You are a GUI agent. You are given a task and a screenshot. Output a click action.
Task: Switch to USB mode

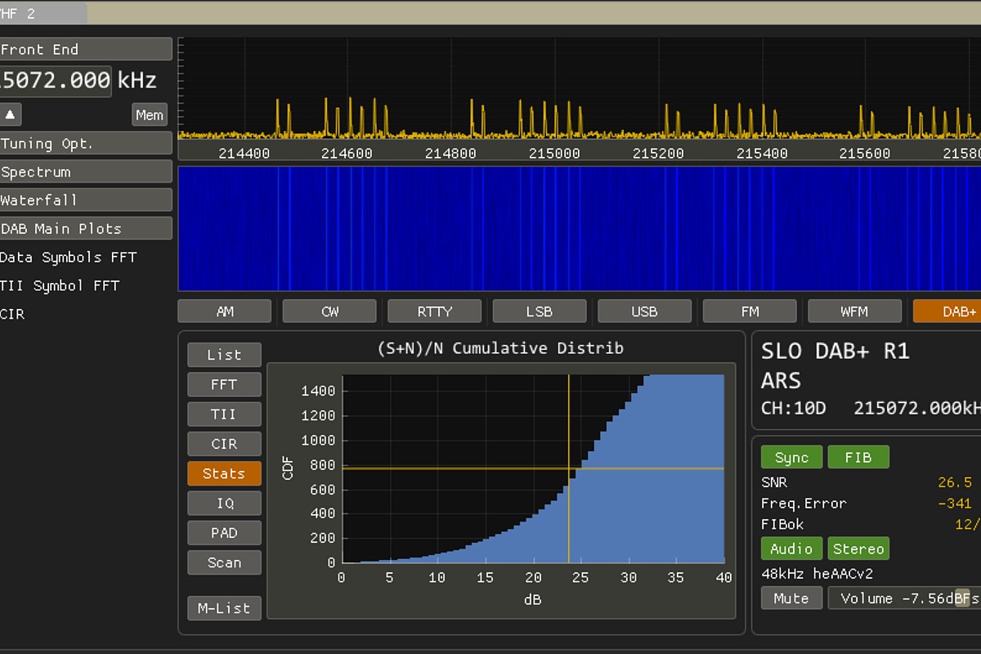644,311
